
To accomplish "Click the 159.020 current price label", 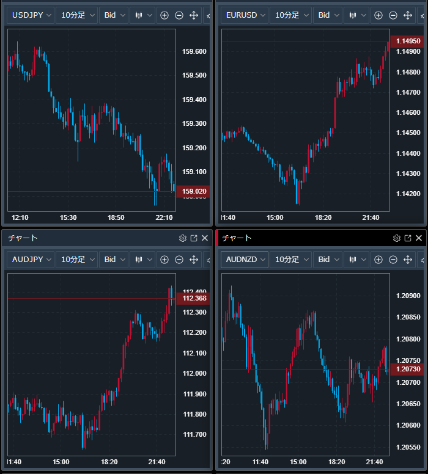I will (x=193, y=191).
